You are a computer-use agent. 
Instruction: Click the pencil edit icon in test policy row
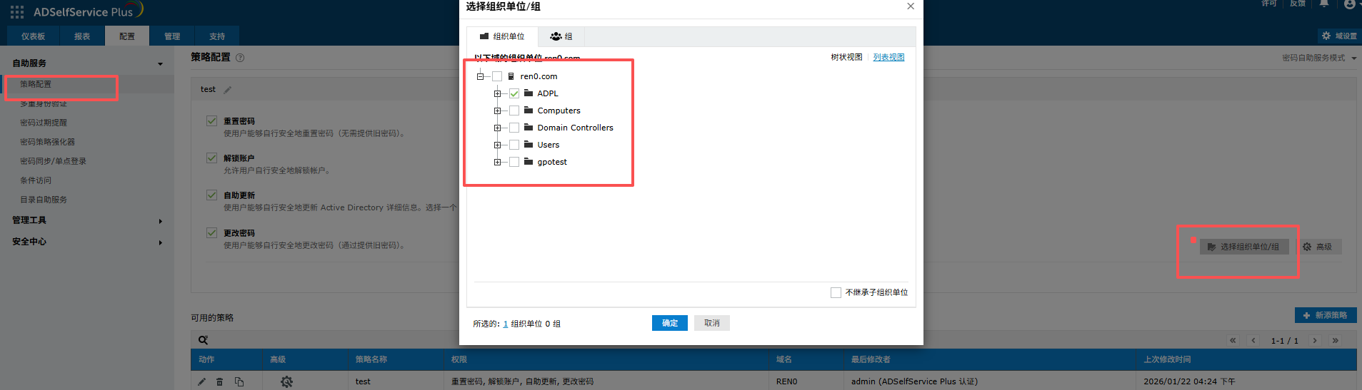click(202, 381)
